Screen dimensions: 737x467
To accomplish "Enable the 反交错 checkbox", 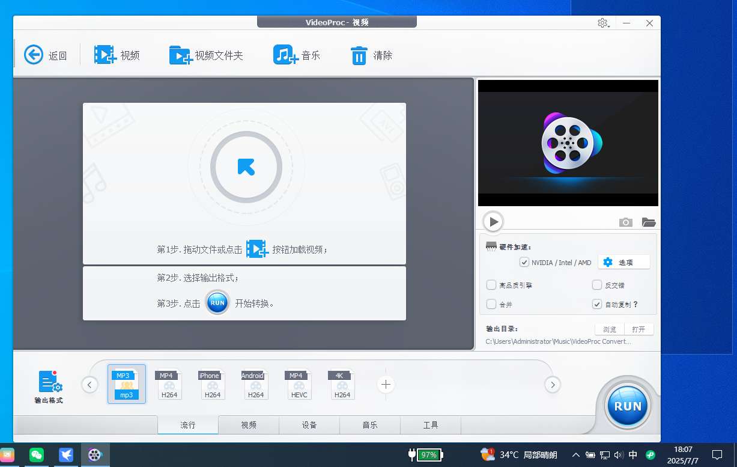I will point(597,285).
